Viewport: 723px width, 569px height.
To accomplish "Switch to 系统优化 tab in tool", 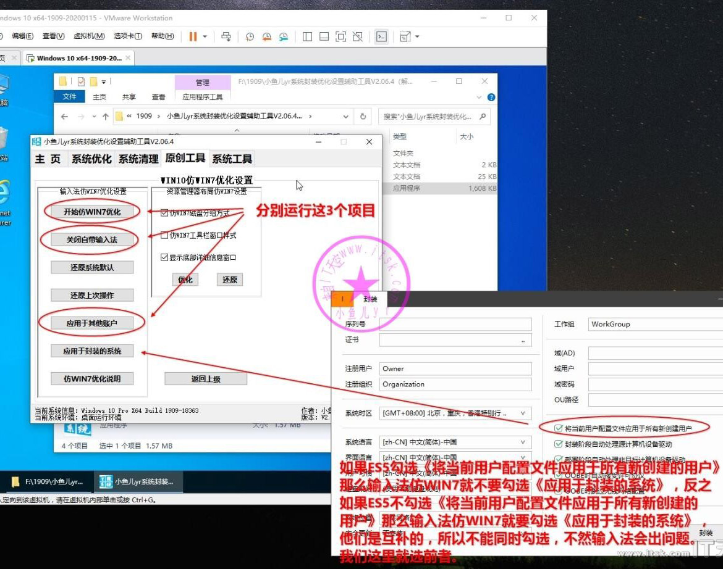I will point(91,159).
